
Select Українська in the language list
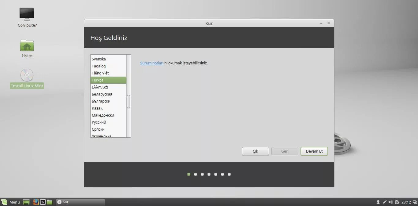108,135
